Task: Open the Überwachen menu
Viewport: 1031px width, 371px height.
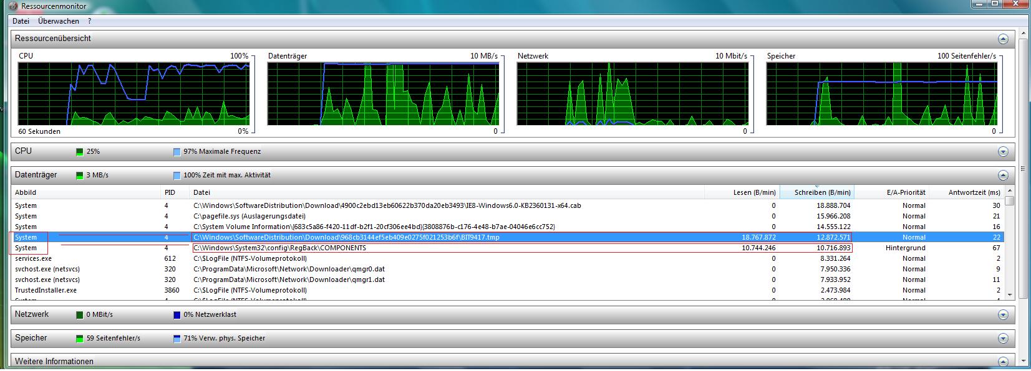Action: (59, 21)
